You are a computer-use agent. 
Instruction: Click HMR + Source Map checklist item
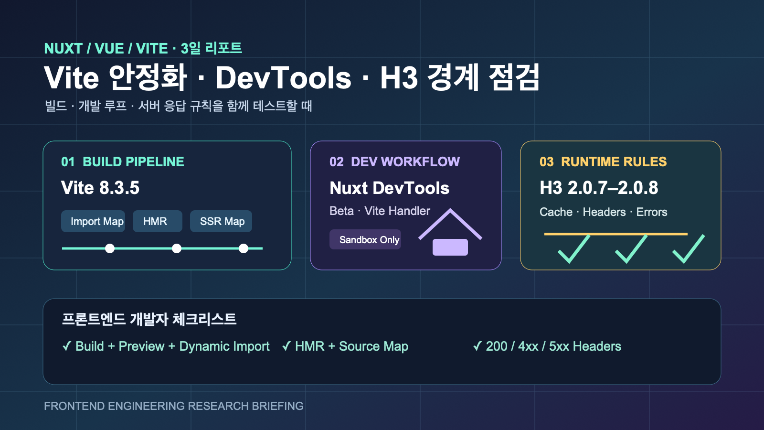(345, 346)
